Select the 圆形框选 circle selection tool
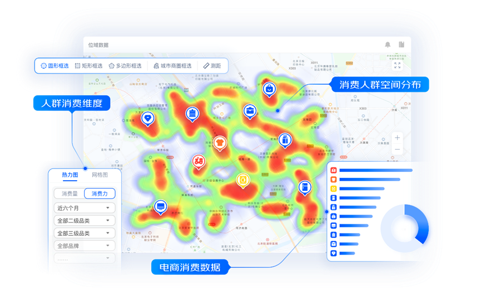This screenshot has height=308, width=481. 54,66
